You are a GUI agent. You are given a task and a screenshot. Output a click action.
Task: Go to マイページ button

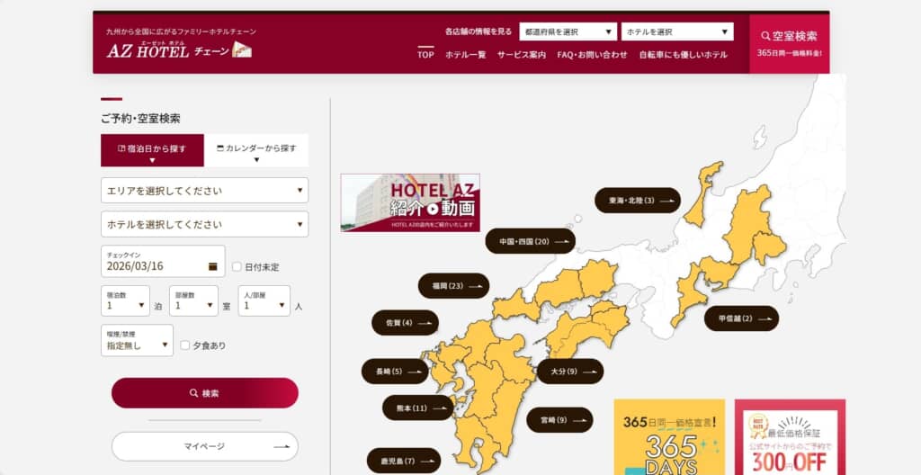(204, 446)
